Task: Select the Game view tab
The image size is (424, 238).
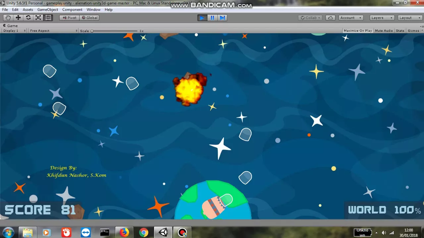Action: click(11, 25)
